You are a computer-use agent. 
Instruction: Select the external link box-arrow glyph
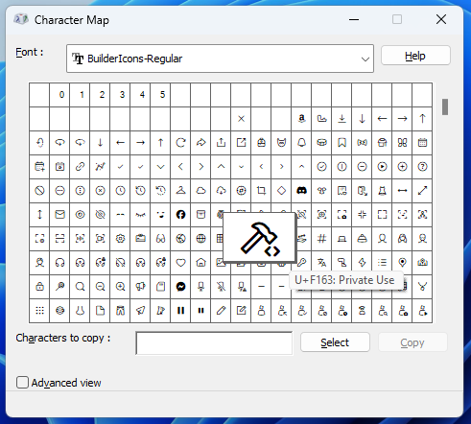241,143
